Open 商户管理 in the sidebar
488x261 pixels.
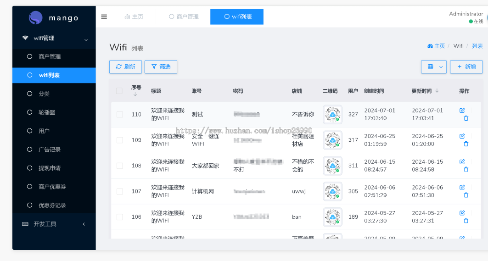coord(54,56)
